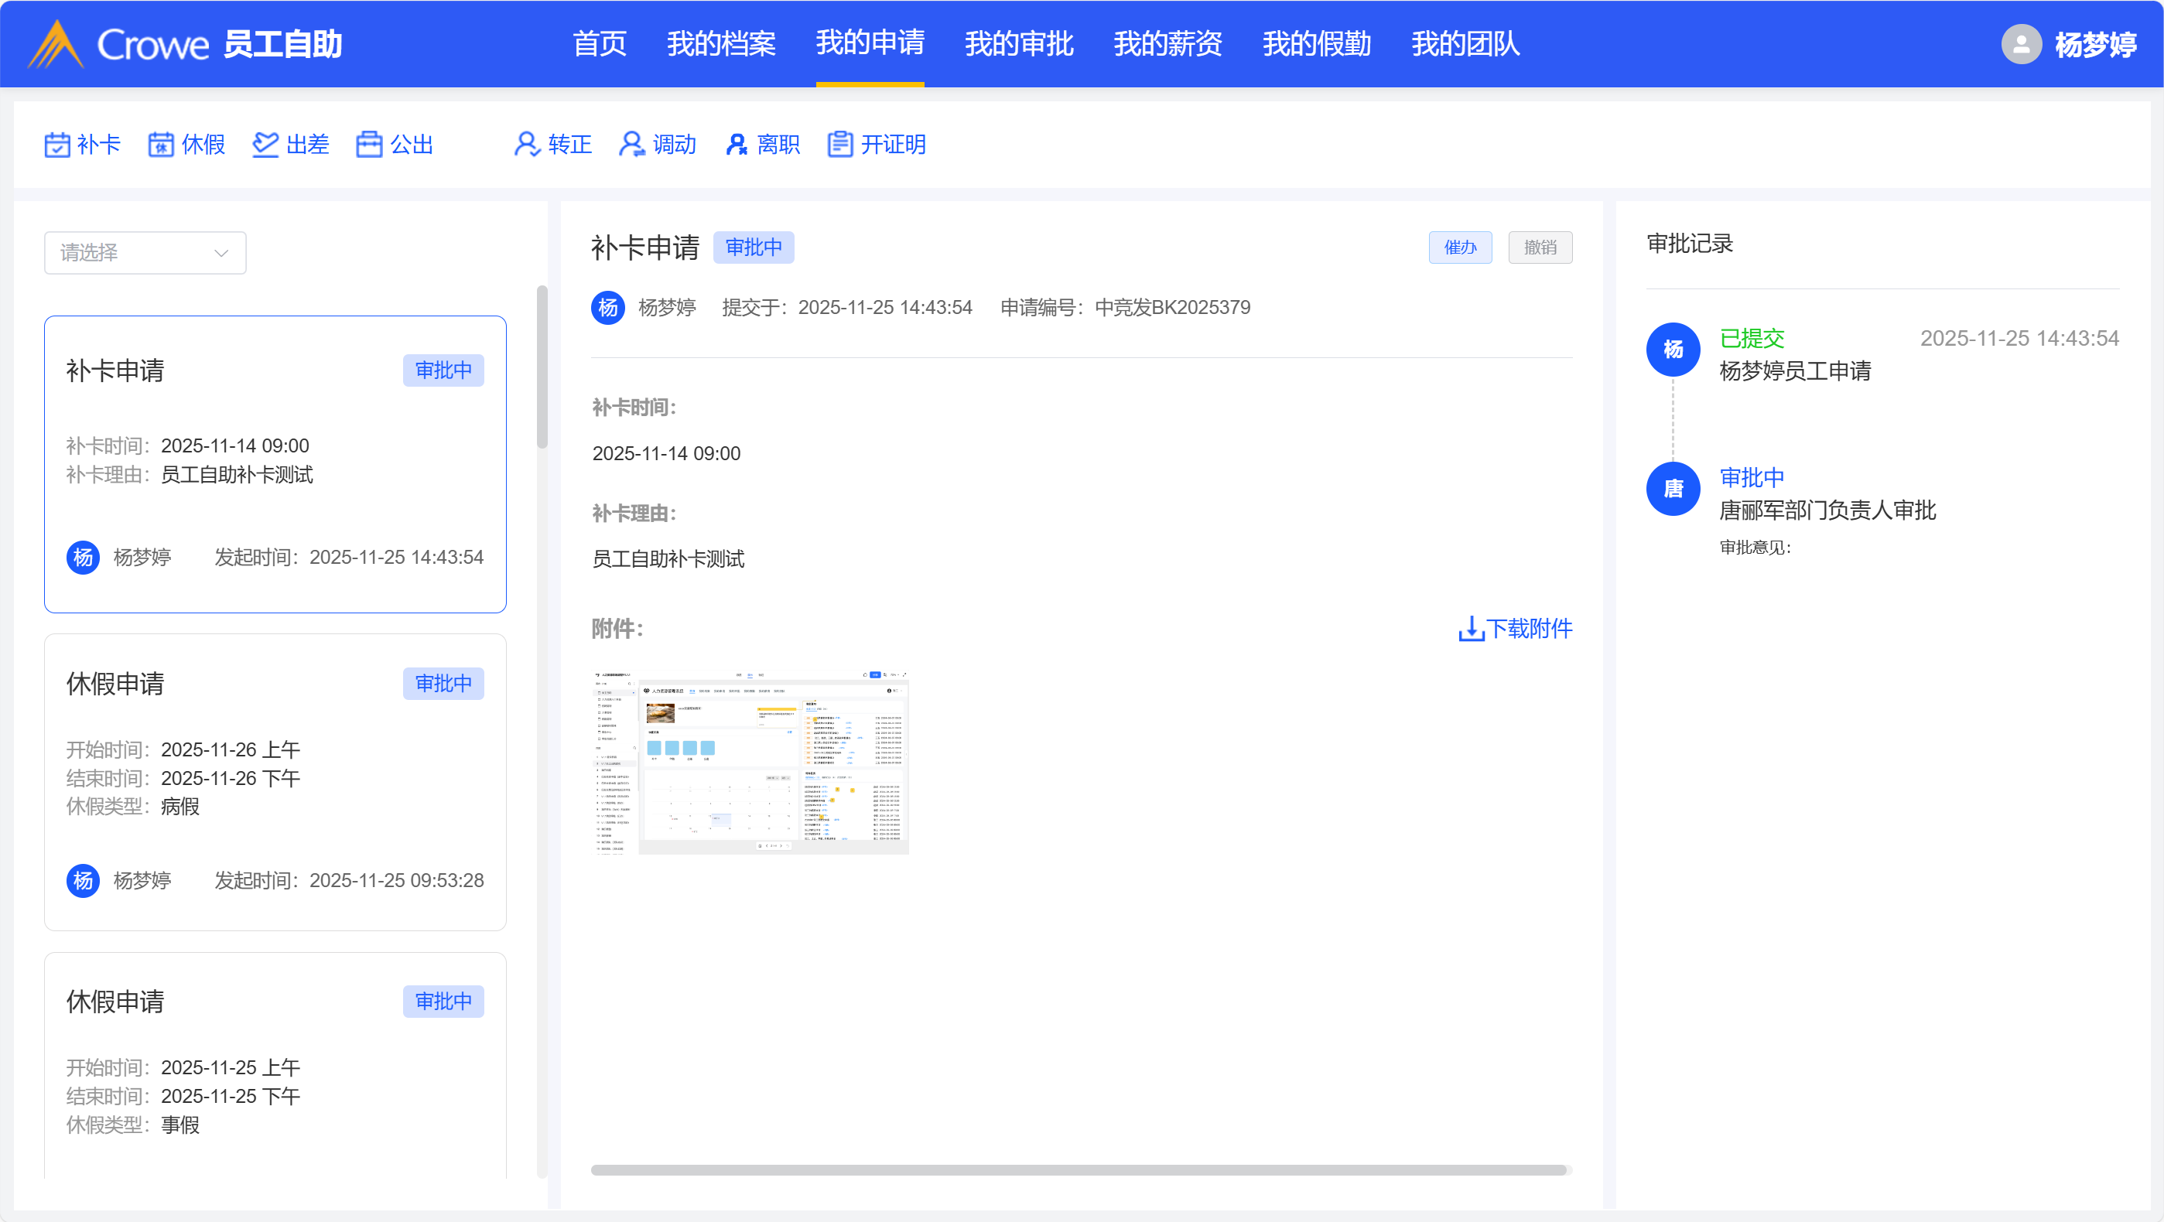Viewport: 2164px width, 1222px height.
Task: Open 我的薪资 navigation tab
Action: pyautogui.click(x=1167, y=43)
